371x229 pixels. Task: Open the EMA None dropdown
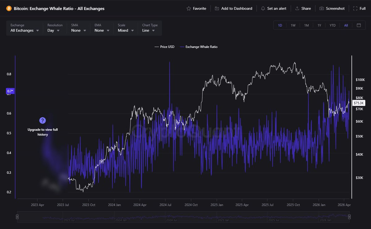pos(102,28)
